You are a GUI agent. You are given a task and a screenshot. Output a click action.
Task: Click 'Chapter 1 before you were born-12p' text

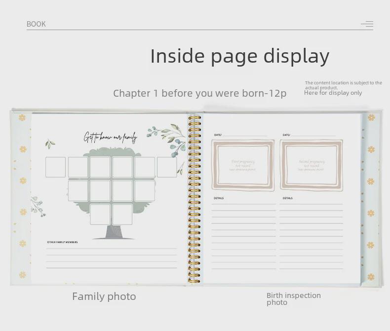200,93
